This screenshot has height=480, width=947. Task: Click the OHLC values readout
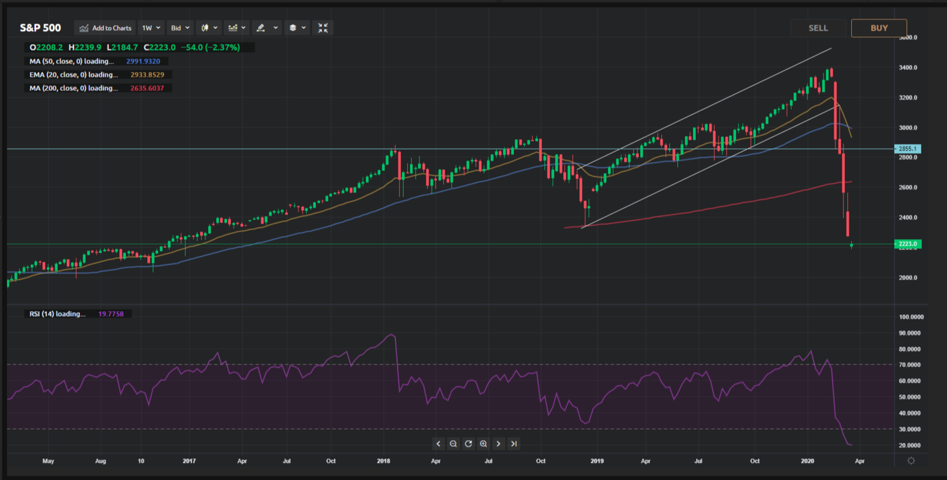click(134, 48)
